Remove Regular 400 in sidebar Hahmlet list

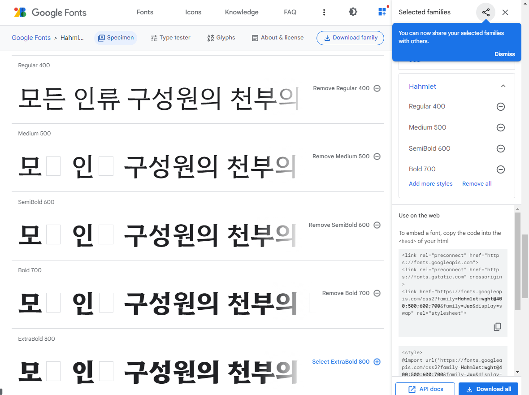pos(501,107)
